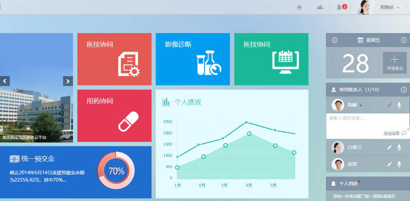This screenshot has width=410, height=201.
Task: Add a contact with plus icon in 常用联系人
Action: pyautogui.click(x=404, y=90)
